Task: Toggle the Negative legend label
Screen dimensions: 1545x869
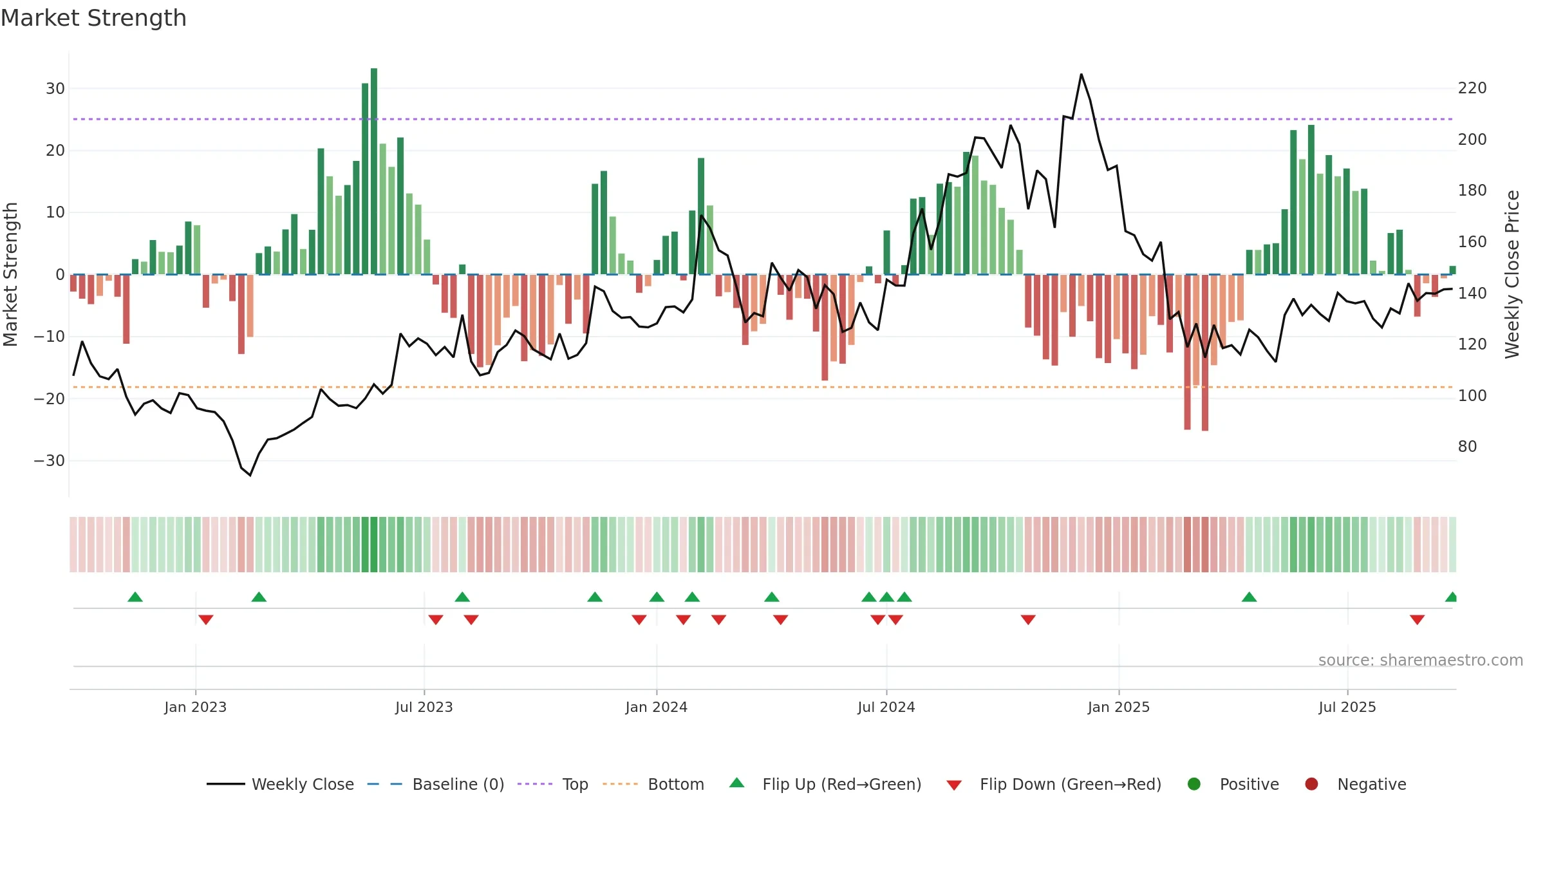Action: (x=1372, y=784)
